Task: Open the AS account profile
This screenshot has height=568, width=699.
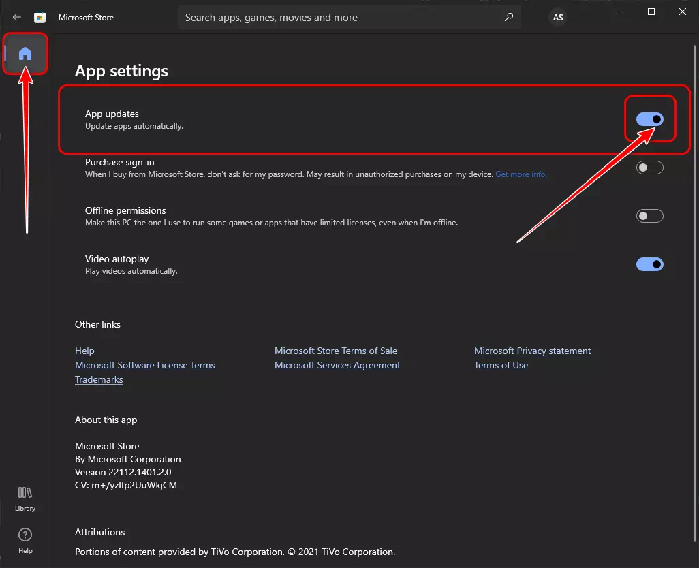Action: (558, 18)
